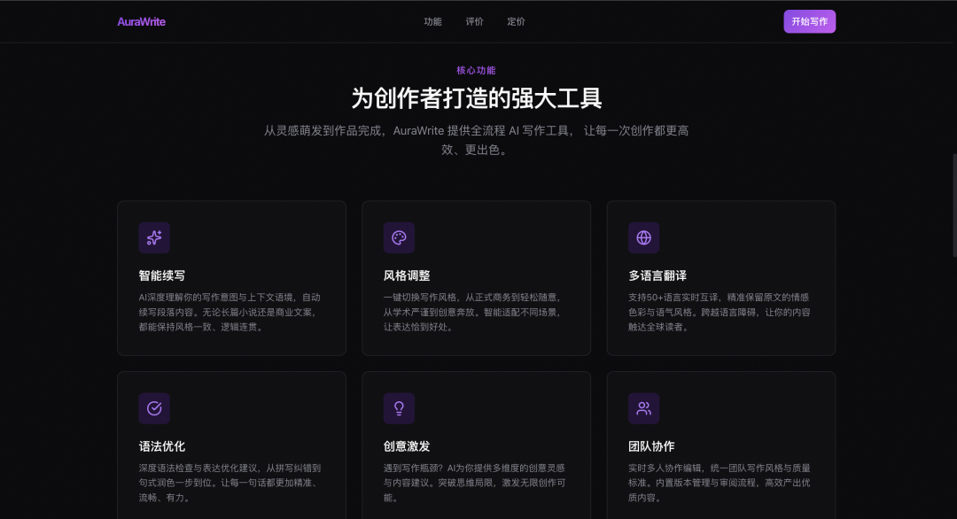Click the 风格调整 palette icon
This screenshot has height=519, width=957.
(399, 237)
